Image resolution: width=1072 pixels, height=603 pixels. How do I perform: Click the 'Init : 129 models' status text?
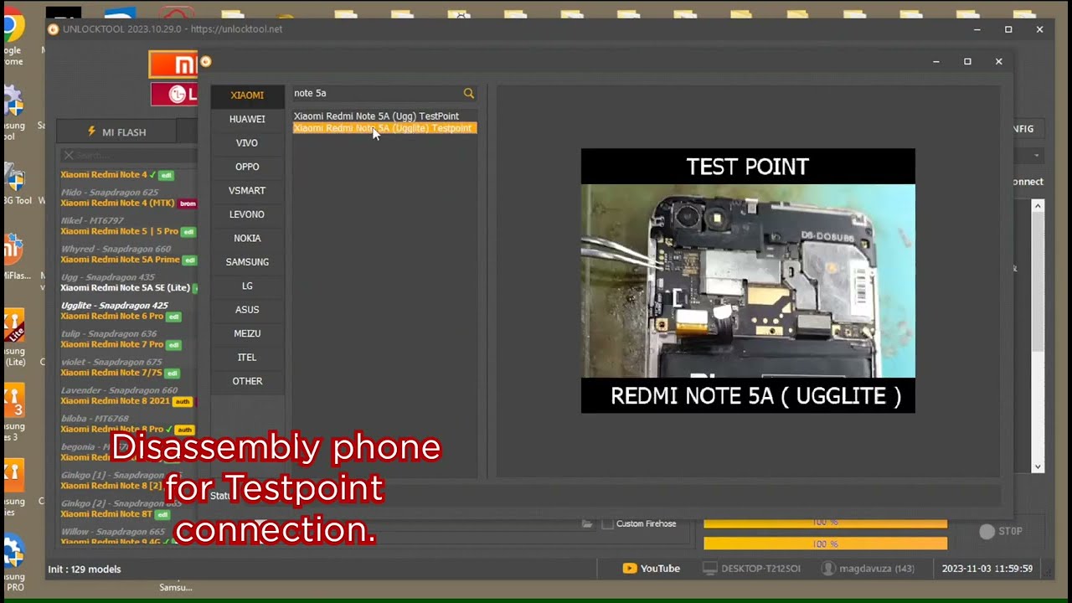coord(85,569)
